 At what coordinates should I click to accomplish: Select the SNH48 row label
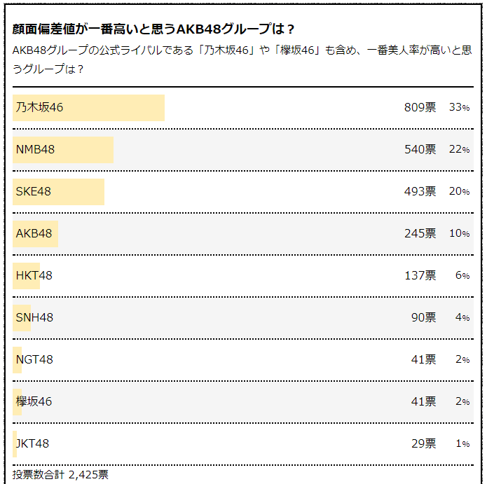(x=34, y=318)
